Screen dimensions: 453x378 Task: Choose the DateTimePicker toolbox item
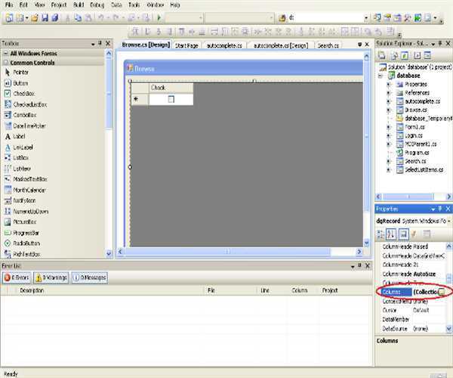[x=31, y=125]
